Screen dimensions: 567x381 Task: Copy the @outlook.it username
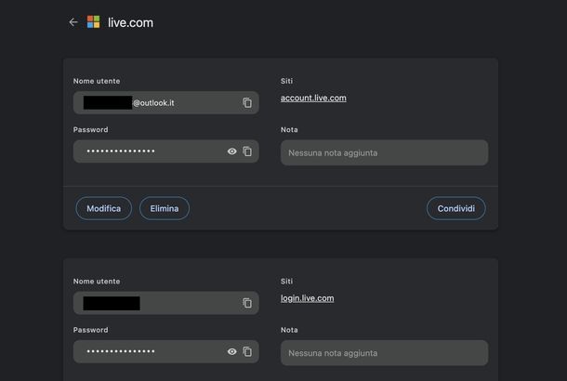(247, 102)
